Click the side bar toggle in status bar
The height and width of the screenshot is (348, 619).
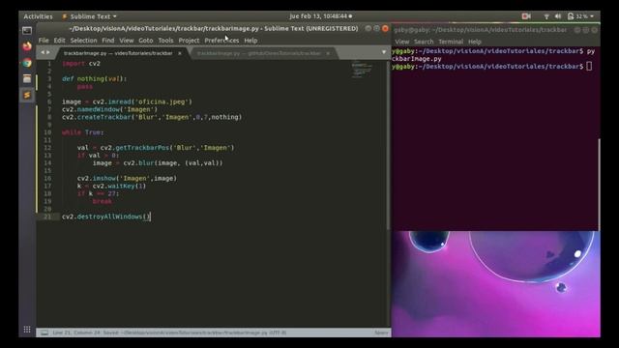[44, 333]
